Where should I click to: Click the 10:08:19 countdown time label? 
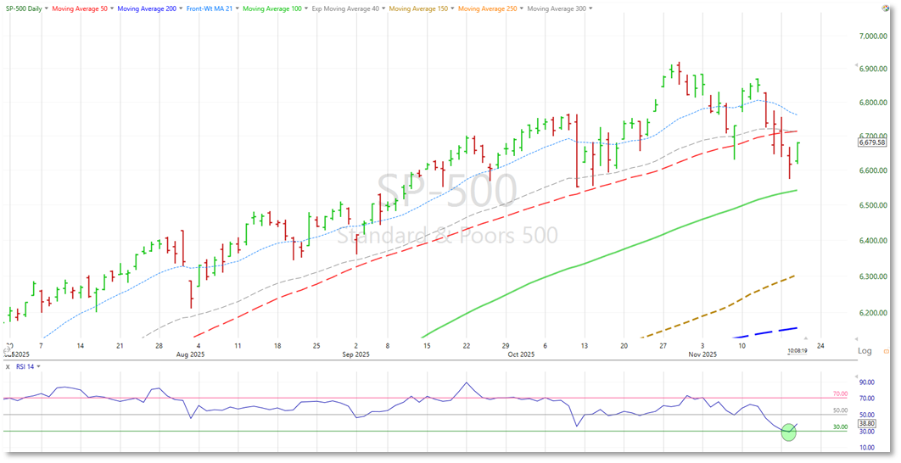click(x=797, y=350)
